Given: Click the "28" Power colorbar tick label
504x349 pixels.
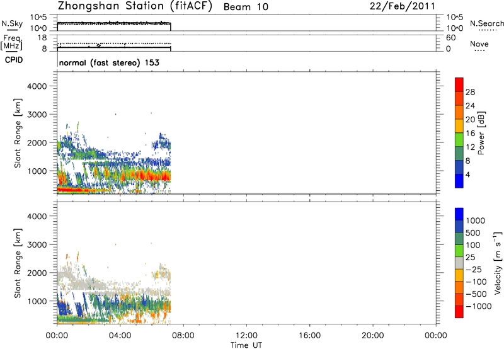Looking at the screenshot, I should [470, 92].
